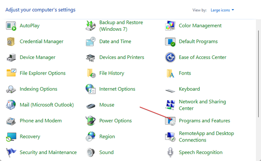This screenshot has width=261, height=161.
Task: Click the Internet Options globe icon
Action: 90,89
